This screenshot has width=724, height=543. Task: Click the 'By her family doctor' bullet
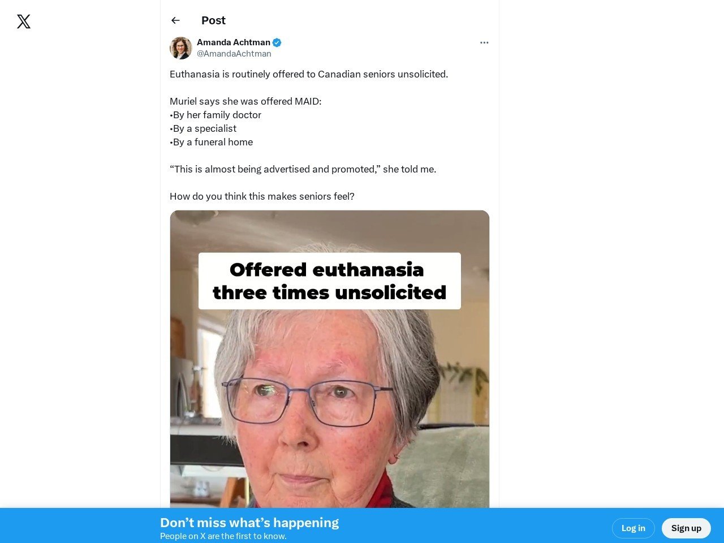216,115
